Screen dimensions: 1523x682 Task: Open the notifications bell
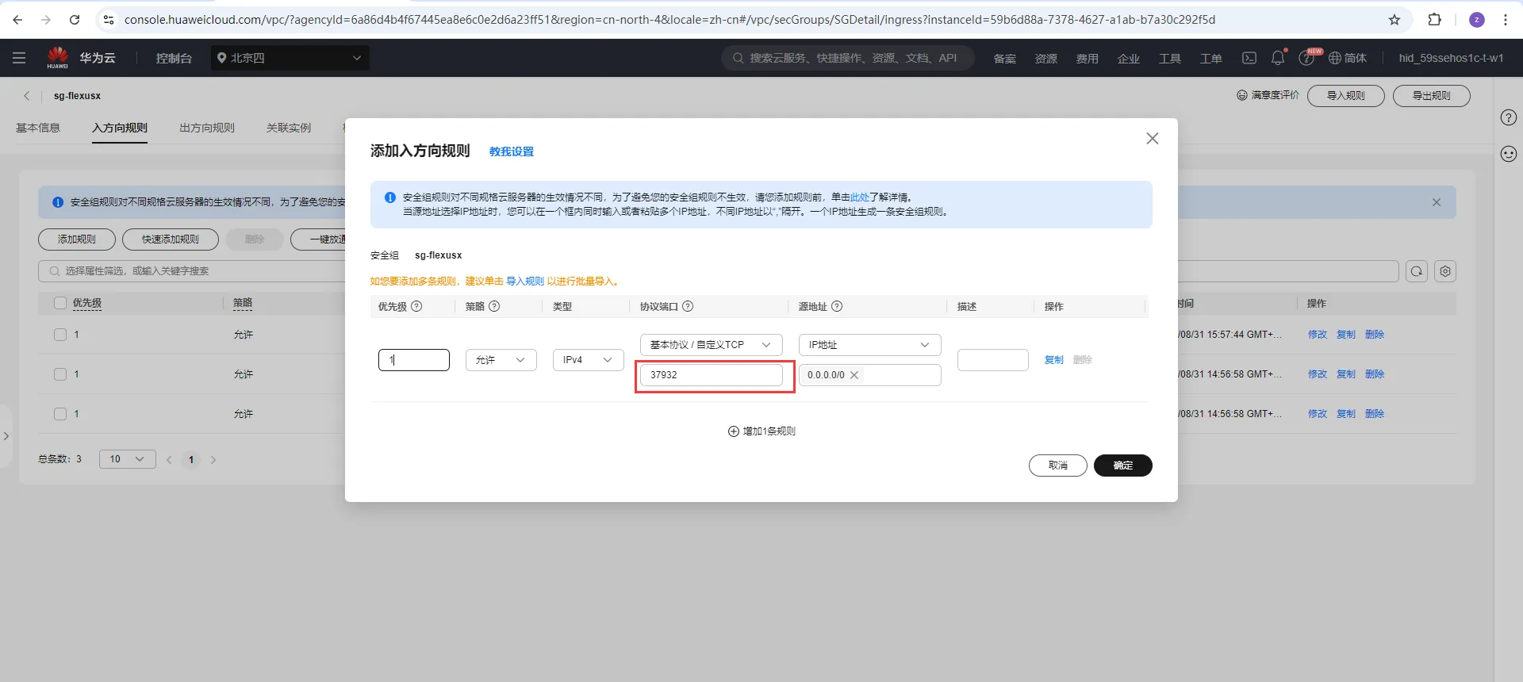[x=1278, y=58]
